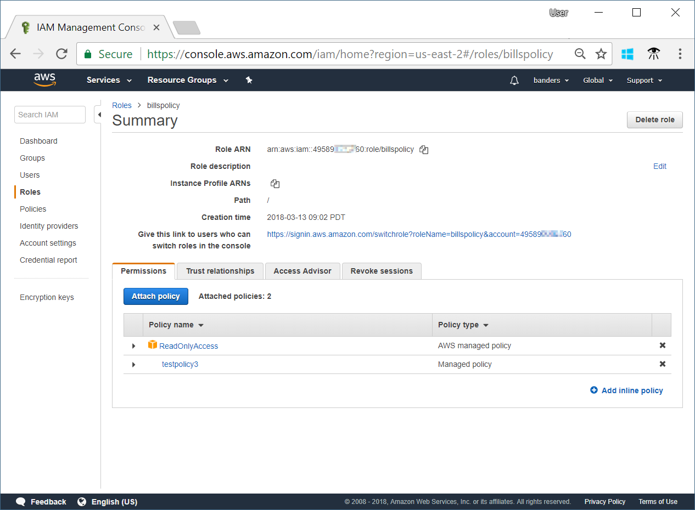Switch to the Access Advisor tab
The height and width of the screenshot is (510, 695).
[302, 271]
